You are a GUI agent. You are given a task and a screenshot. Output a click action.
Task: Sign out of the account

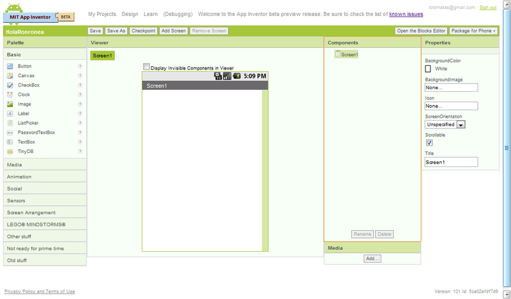[488, 7]
